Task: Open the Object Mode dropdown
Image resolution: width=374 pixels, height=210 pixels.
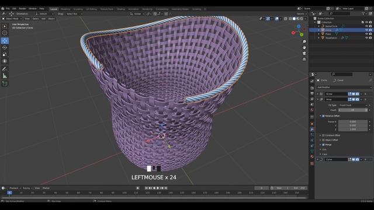Action: click(12, 19)
